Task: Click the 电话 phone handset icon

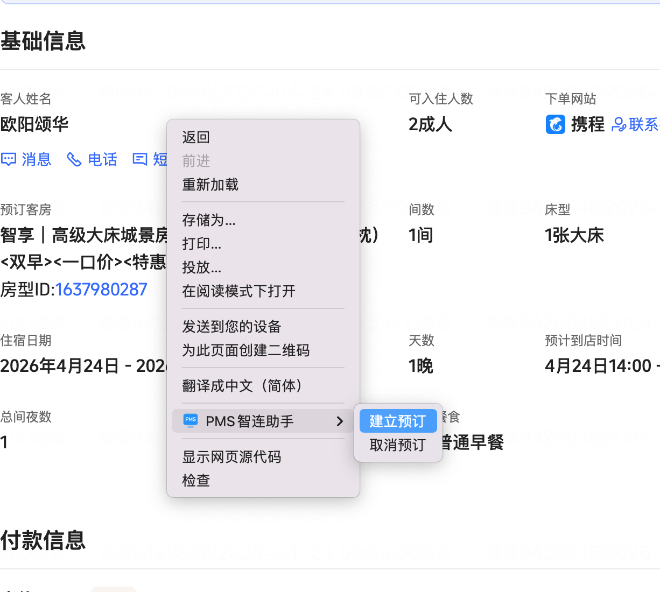Action: coord(74,159)
